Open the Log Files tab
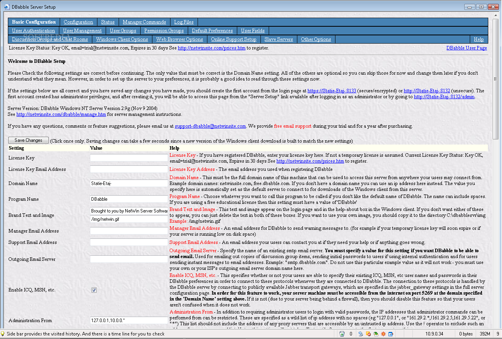 coord(184,22)
